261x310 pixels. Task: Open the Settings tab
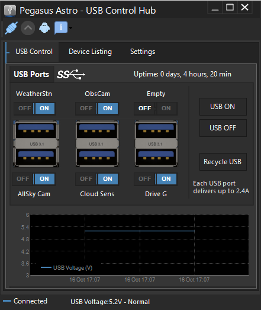point(143,52)
